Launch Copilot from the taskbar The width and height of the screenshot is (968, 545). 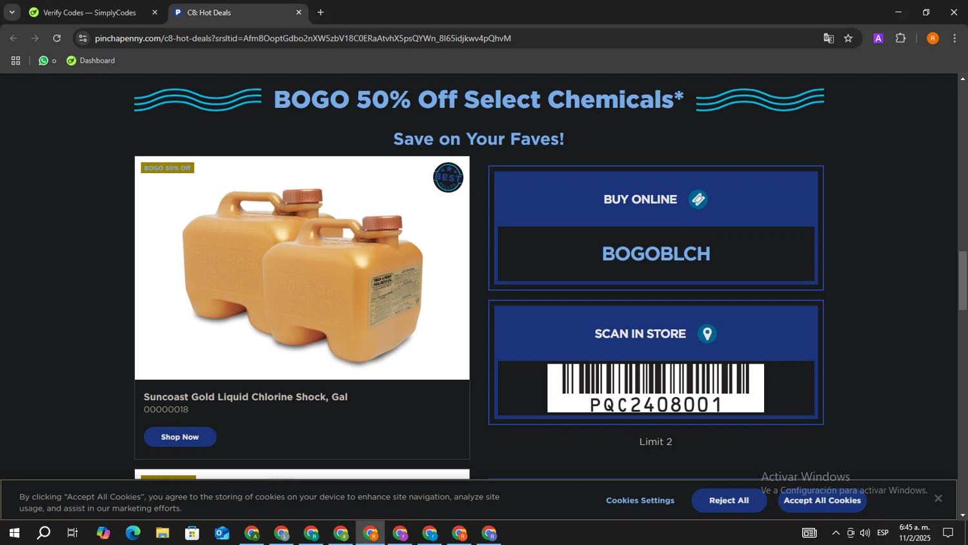[x=103, y=533]
